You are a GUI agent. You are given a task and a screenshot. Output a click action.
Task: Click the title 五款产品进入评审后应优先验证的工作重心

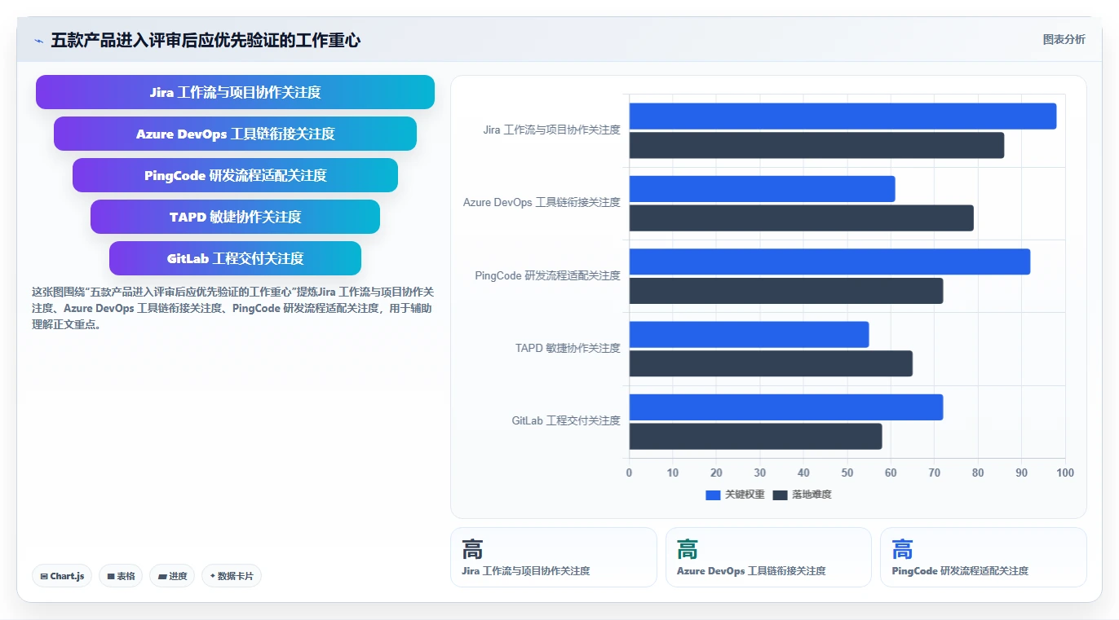(206, 40)
